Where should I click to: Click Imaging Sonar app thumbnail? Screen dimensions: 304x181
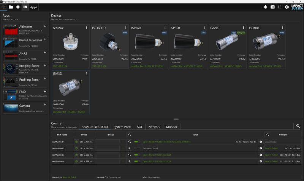tap(11, 69)
